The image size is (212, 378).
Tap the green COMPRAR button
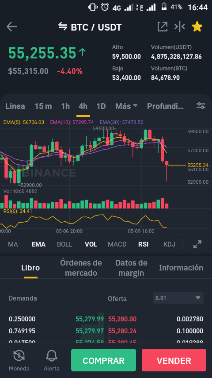click(103, 360)
